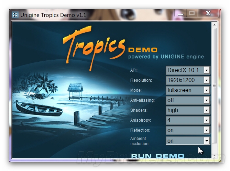Click the 'API:' label
The image size is (230, 171).
pyautogui.click(x=134, y=70)
